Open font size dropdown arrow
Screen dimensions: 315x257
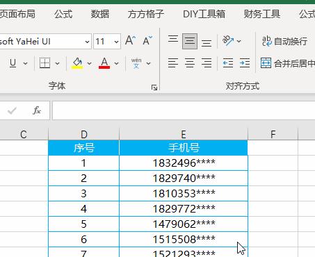(x=116, y=42)
